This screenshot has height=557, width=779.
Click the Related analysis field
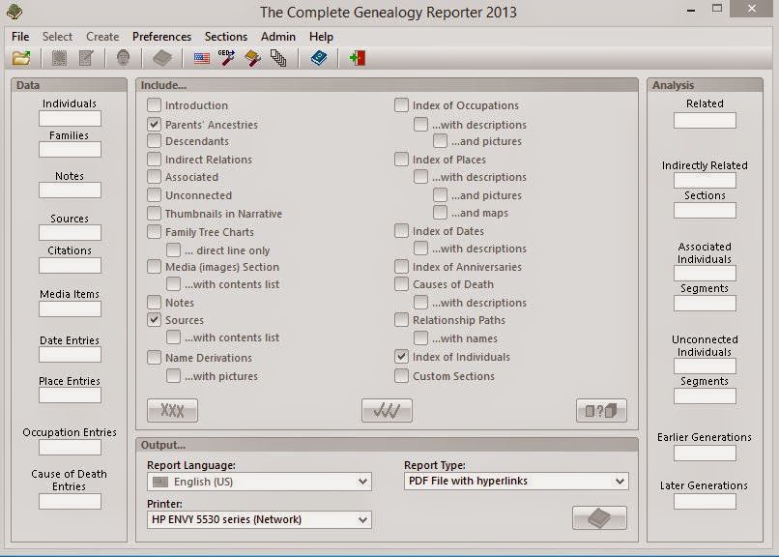pos(705,120)
